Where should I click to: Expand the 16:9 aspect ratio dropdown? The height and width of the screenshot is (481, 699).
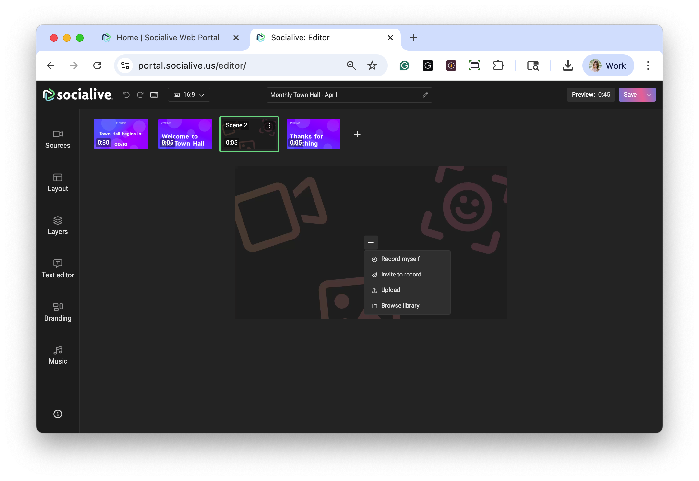[189, 95]
